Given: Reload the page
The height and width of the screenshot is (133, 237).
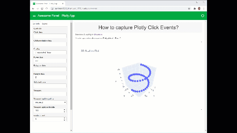Looking at the screenshot, I should point(42,8).
